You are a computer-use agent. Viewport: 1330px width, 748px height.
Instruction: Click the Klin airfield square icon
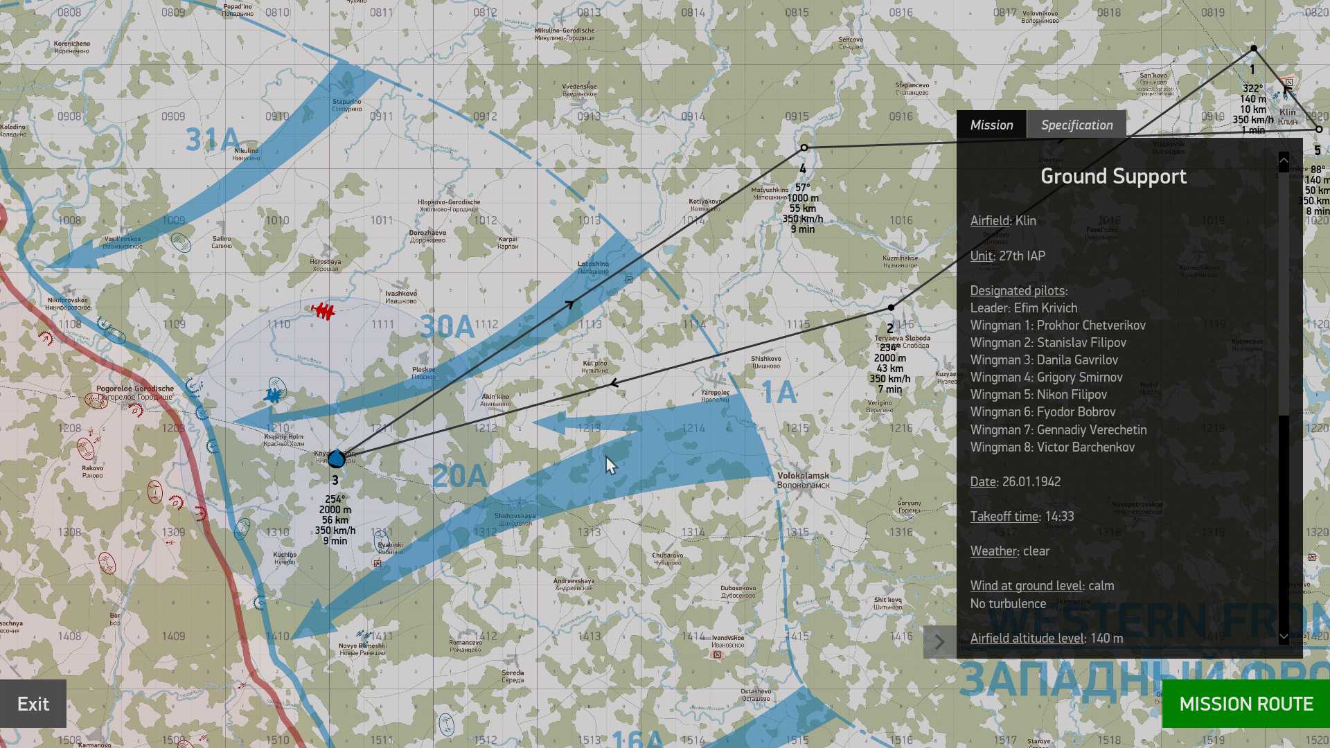click(x=1288, y=84)
